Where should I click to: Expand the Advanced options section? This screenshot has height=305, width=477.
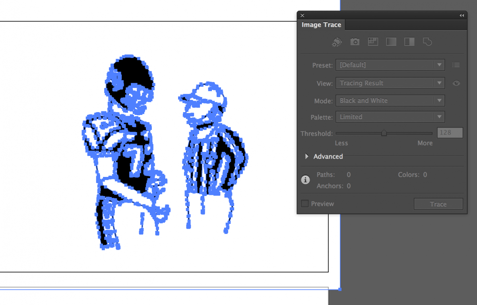pyautogui.click(x=306, y=156)
